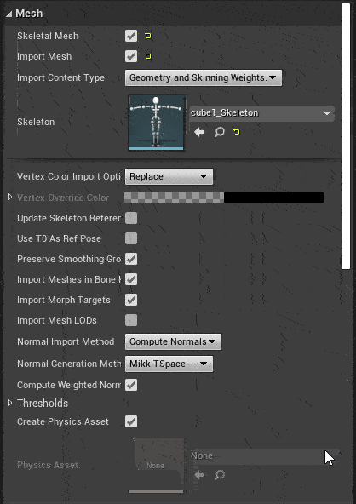Reset Skeleton to default value
This screenshot has height=504, width=356.
pyautogui.click(x=237, y=132)
